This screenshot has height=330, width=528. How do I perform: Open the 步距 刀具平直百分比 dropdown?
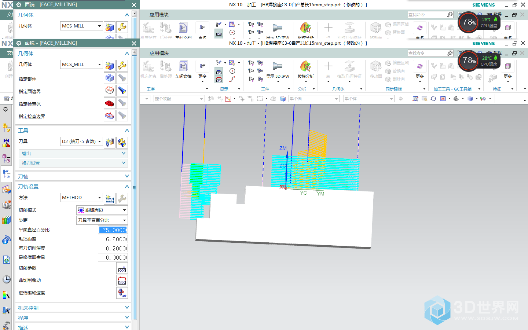pos(102,220)
